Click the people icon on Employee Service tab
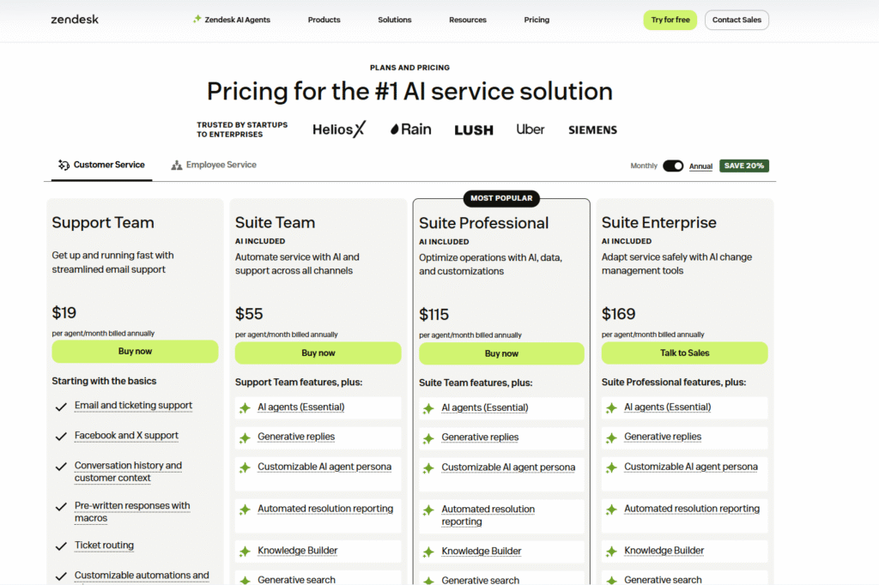This screenshot has height=585, width=879. (x=178, y=164)
